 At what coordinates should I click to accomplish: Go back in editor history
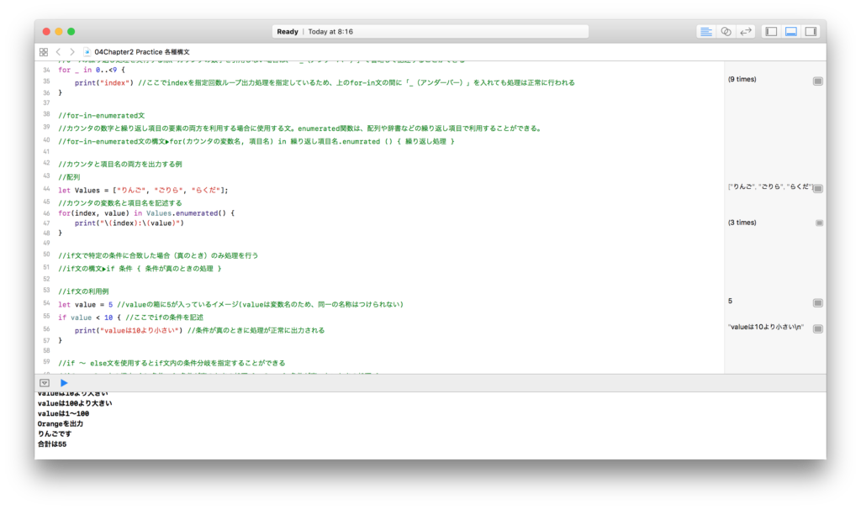pos(58,52)
